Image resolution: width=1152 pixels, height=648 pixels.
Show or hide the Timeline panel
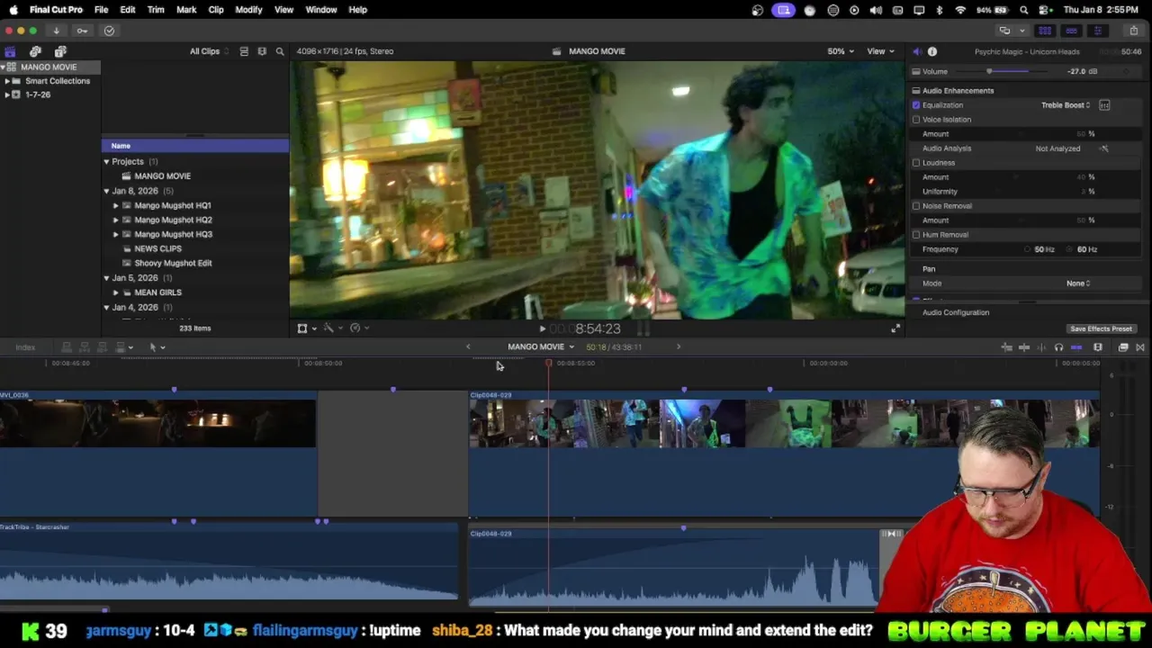pos(1071,31)
